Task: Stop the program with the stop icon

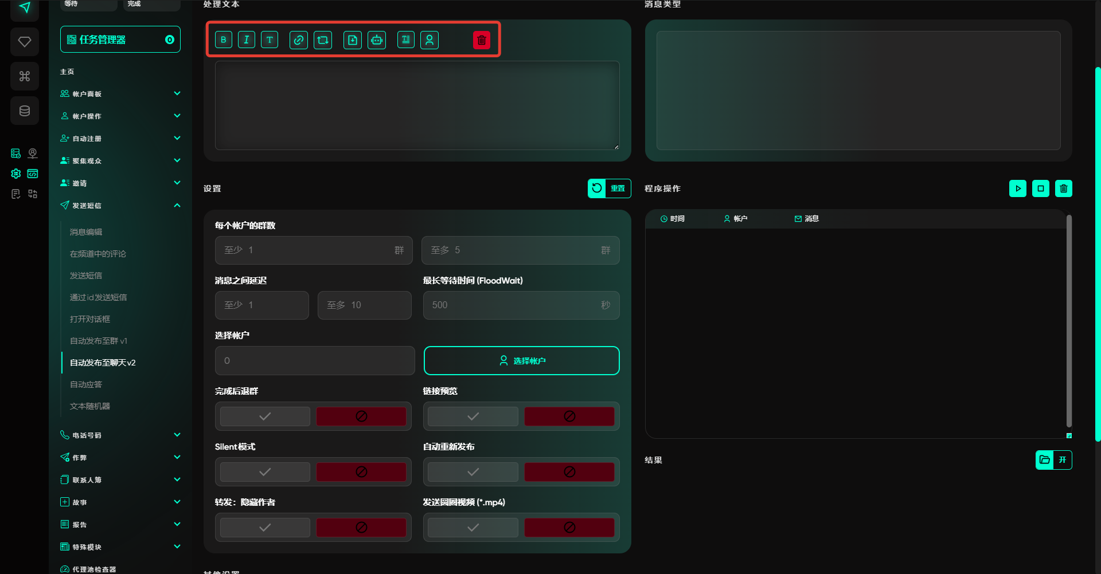Action: click(x=1041, y=188)
